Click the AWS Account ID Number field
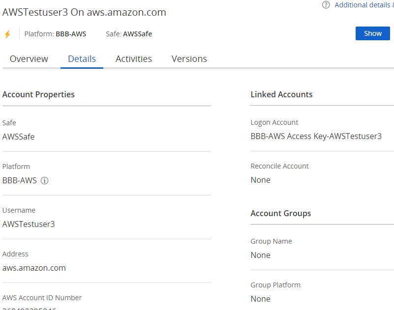Image resolution: width=394 pixels, height=310 pixels. pyautogui.click(x=42, y=298)
